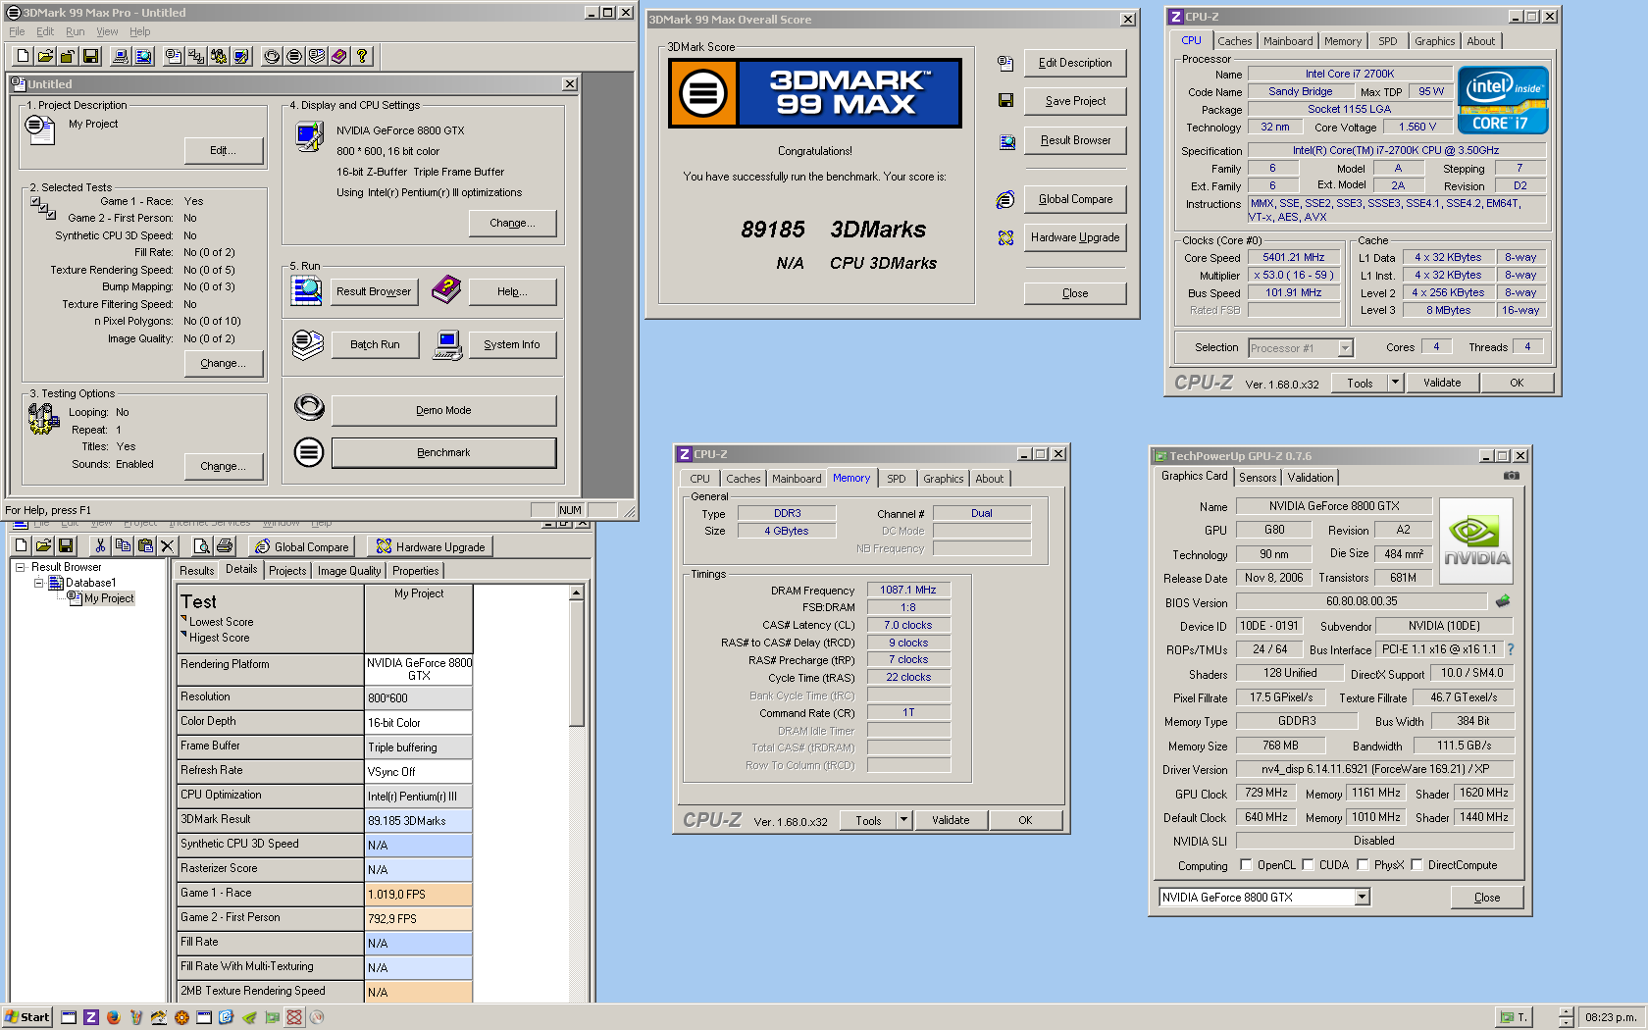This screenshot has width=1648, height=1030.
Task: Click the Copy icon in Result Browser toolbar
Action: 123,545
